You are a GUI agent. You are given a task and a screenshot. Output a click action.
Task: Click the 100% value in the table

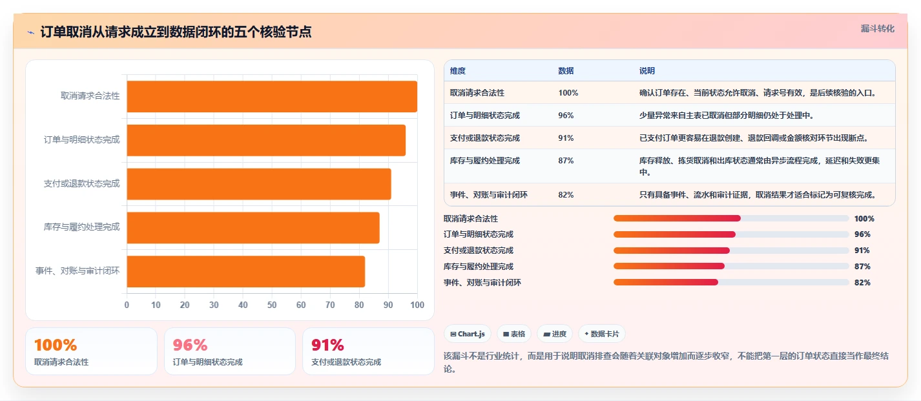568,92
